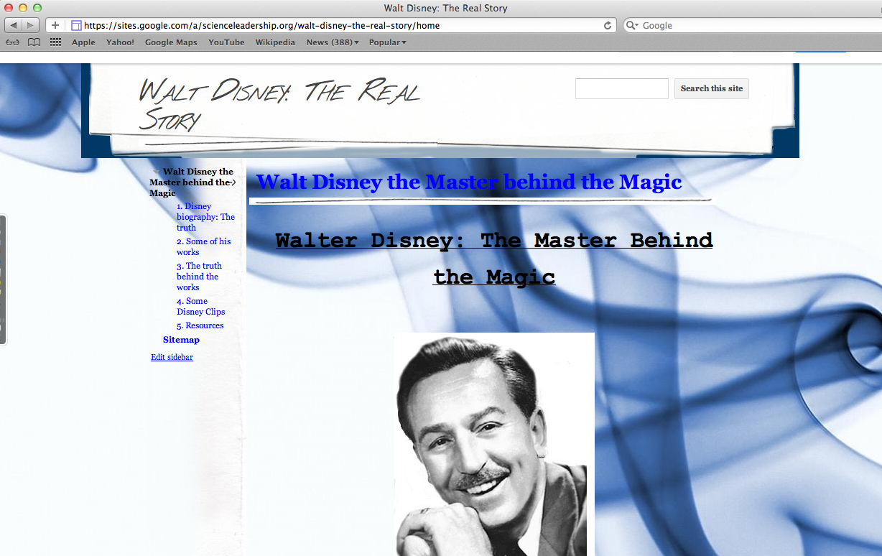Viewport: 882px width, 556px height.
Task: Click the Edit sidebar link
Action: click(172, 357)
